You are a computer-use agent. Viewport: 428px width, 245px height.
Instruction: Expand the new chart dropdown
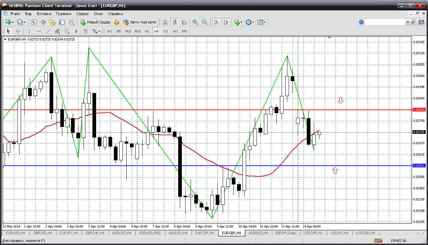(x=13, y=22)
